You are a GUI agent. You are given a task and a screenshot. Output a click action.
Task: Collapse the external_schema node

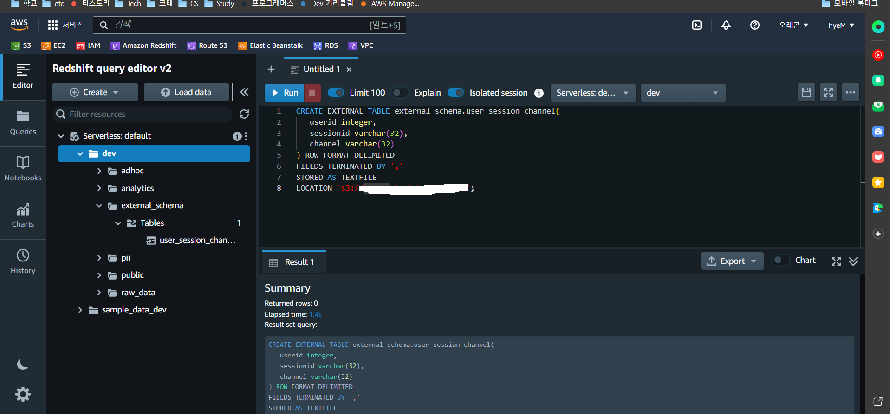(x=99, y=205)
